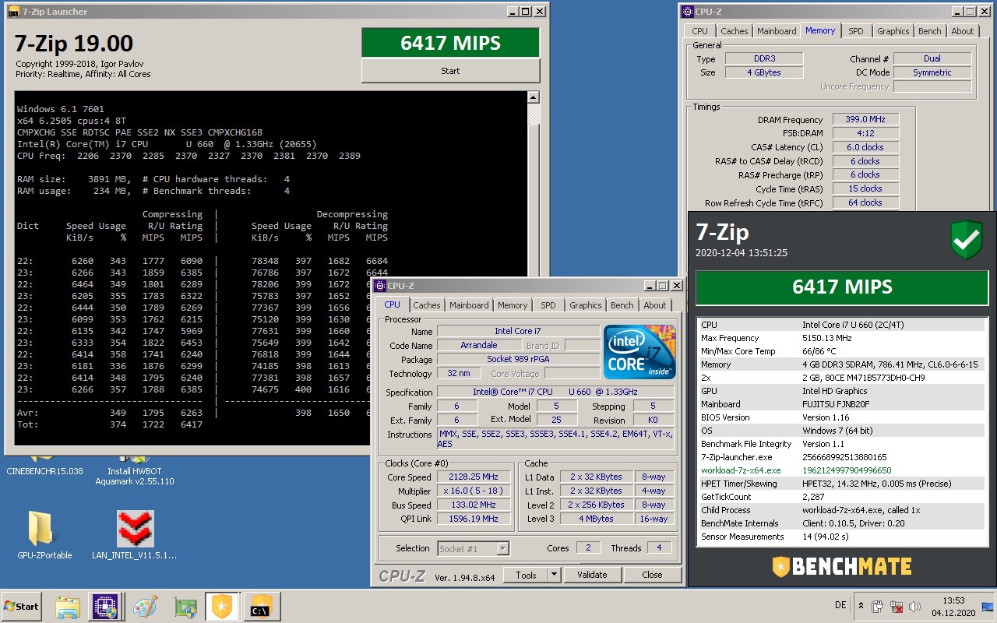Click the Memory CPU-Z window title icon
This screenshot has height=623, width=997.
(687, 12)
